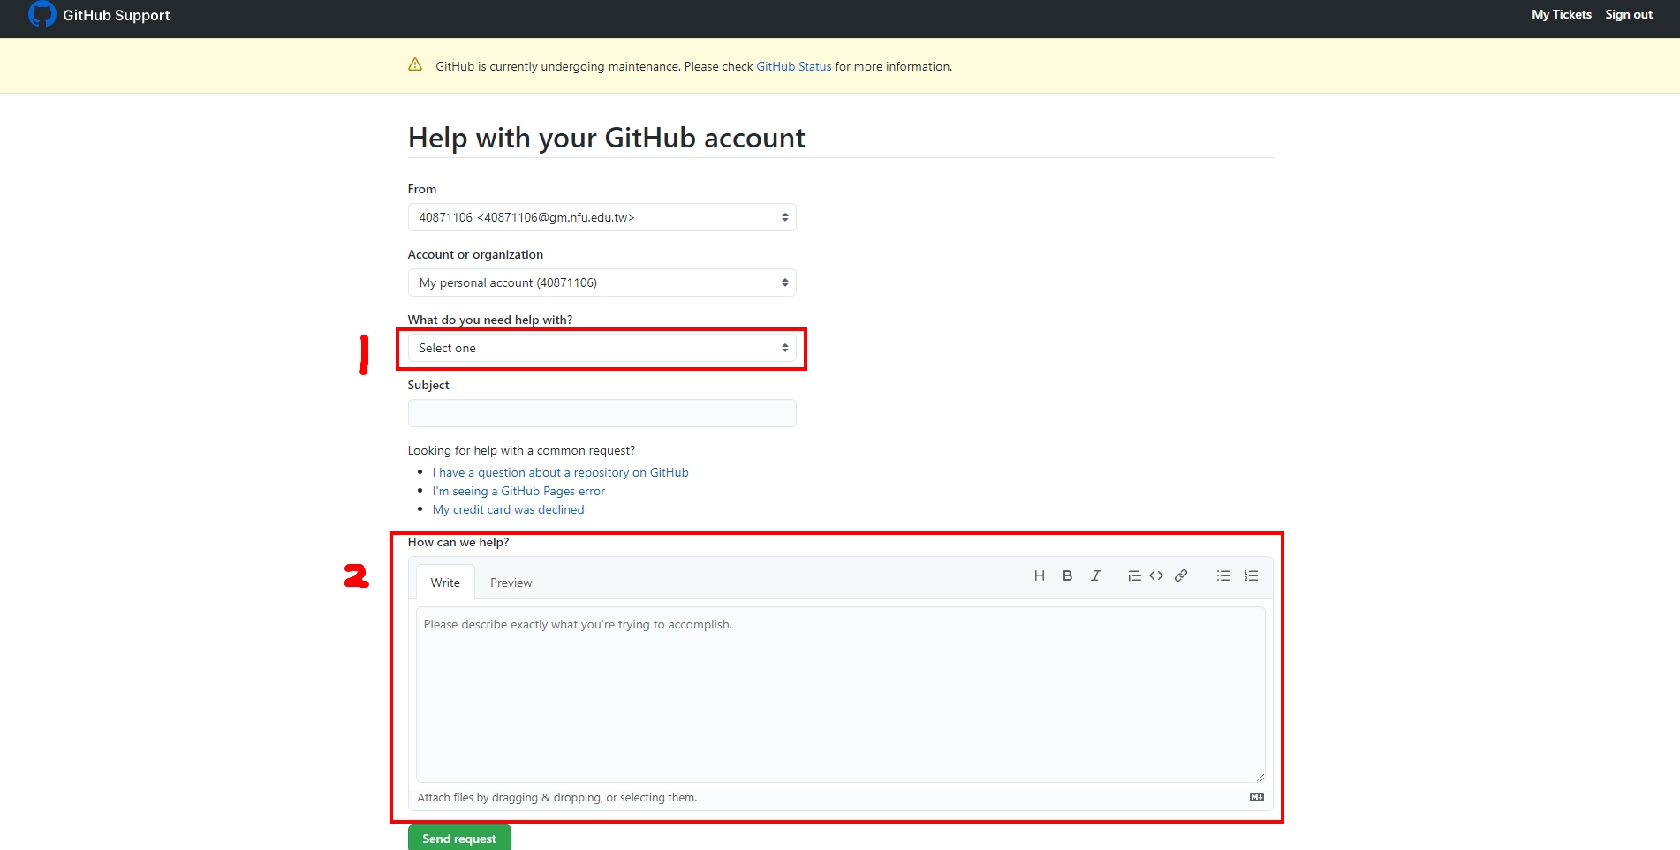Insert code using the angle-brackets icon
1680x850 pixels.
[1156, 575]
